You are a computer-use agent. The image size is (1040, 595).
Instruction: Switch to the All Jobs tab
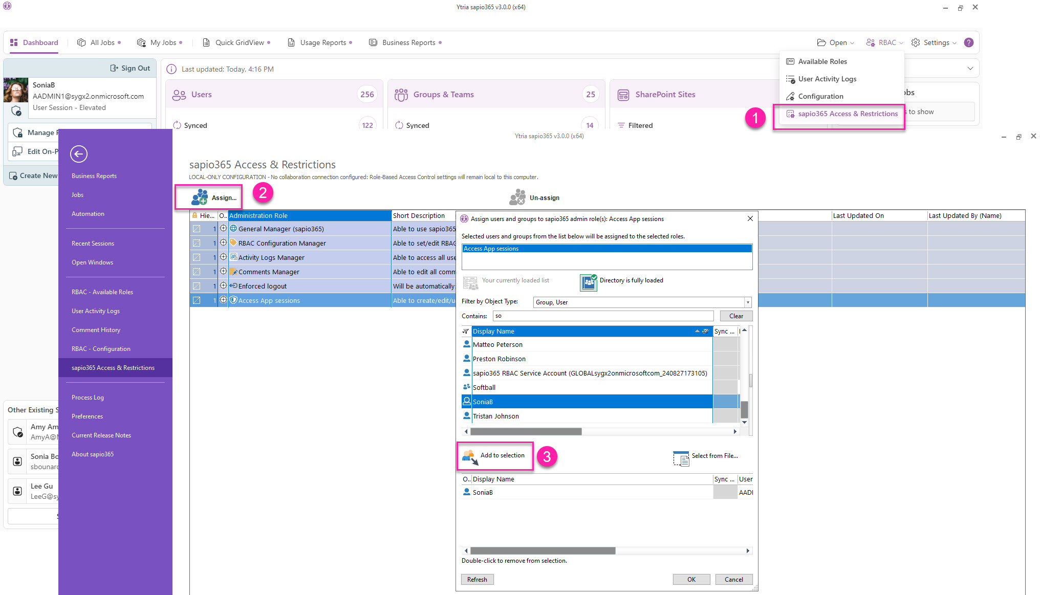point(99,42)
